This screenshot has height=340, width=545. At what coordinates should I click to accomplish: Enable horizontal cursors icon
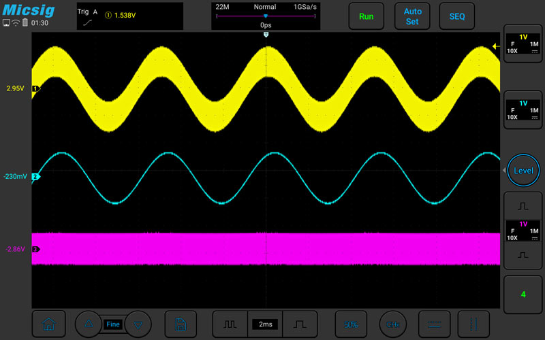(434, 324)
